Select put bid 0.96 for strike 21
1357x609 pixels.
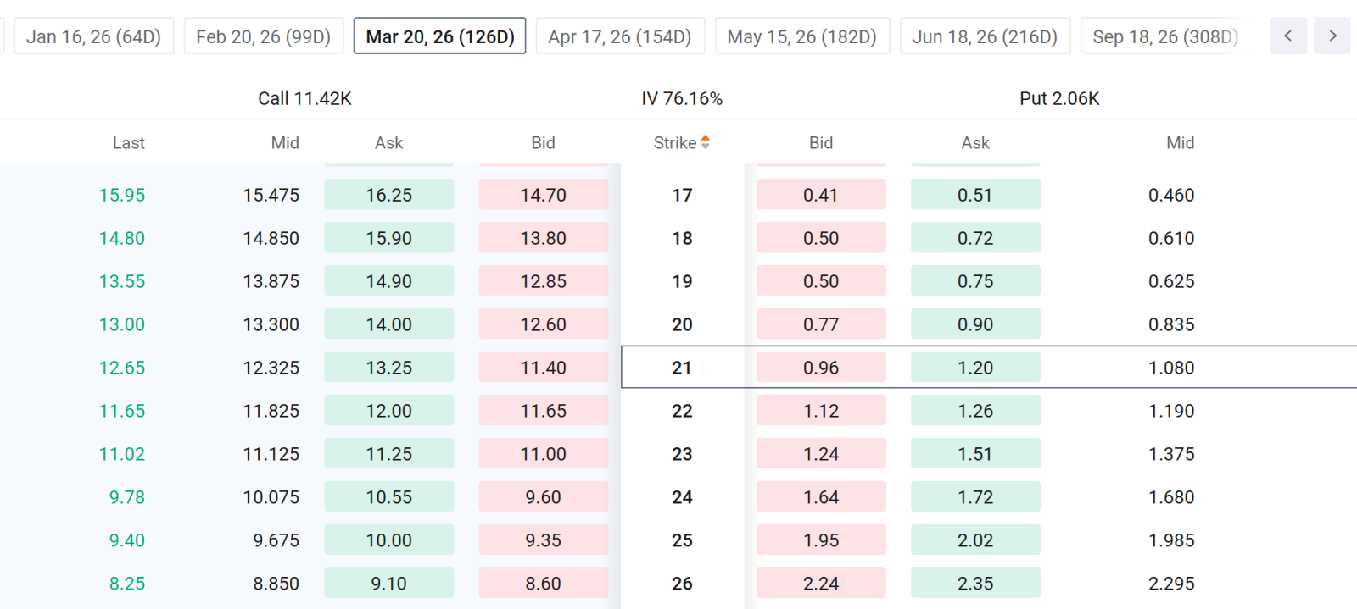coord(821,368)
